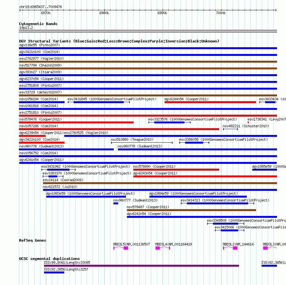Click nsv517794 (Shaikh2009) brown bar
The image size is (286, 285).
[x=148, y=68]
